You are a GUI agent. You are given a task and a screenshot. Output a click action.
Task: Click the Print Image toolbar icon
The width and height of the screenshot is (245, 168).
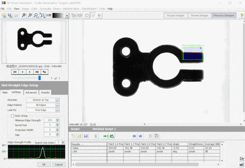click(16, 15)
